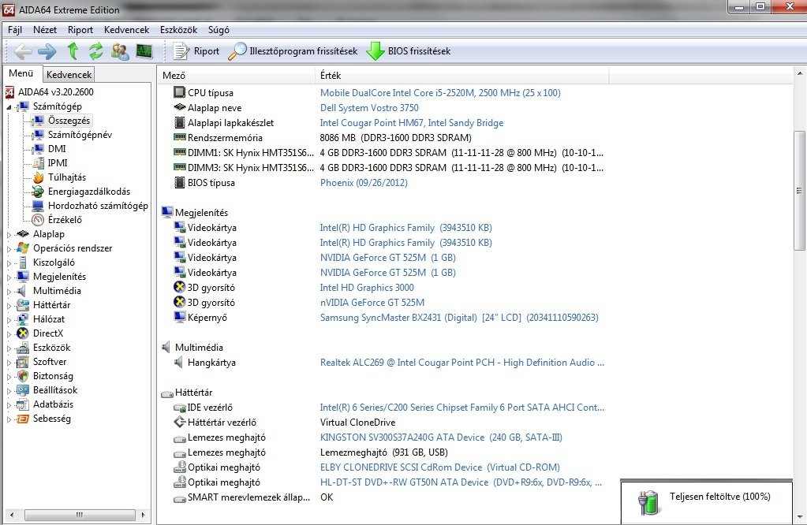Click the green down arrow BIOS icon
The height and width of the screenshot is (525, 807).
pyautogui.click(x=375, y=51)
